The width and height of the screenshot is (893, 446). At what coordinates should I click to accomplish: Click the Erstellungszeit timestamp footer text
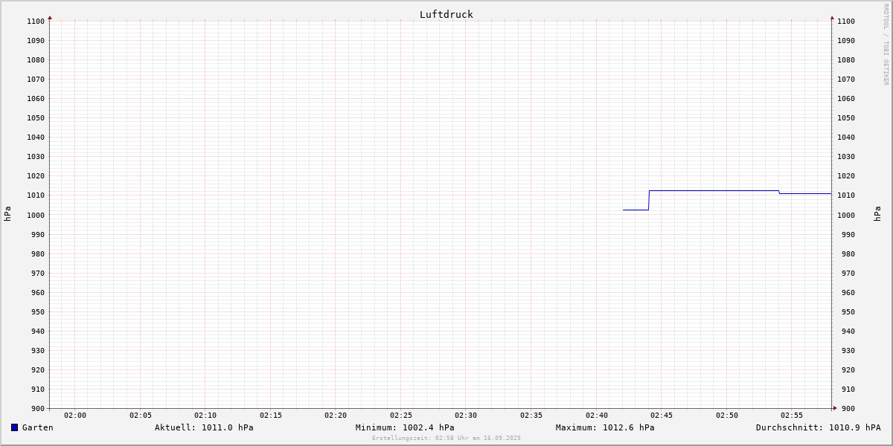446,439
